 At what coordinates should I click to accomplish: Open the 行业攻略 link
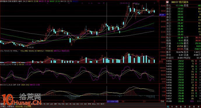(27, 107)
